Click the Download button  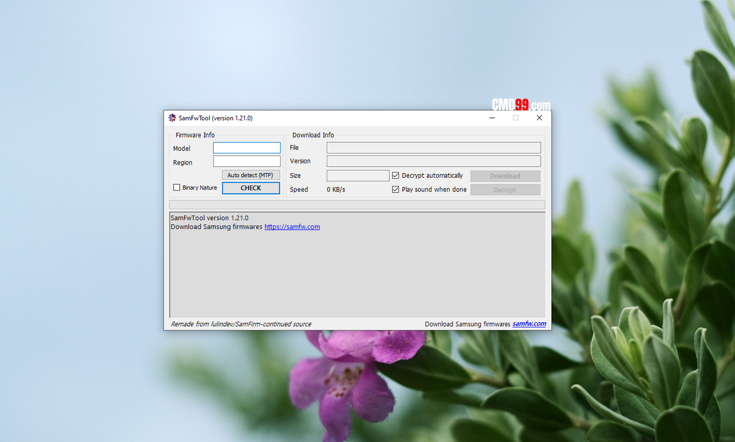pos(505,176)
